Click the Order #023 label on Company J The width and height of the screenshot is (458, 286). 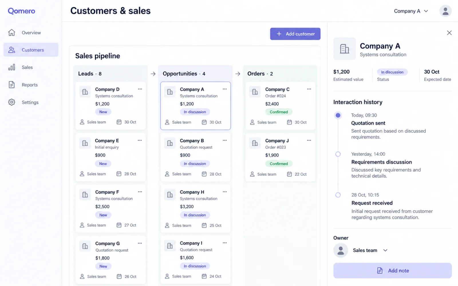(x=275, y=147)
